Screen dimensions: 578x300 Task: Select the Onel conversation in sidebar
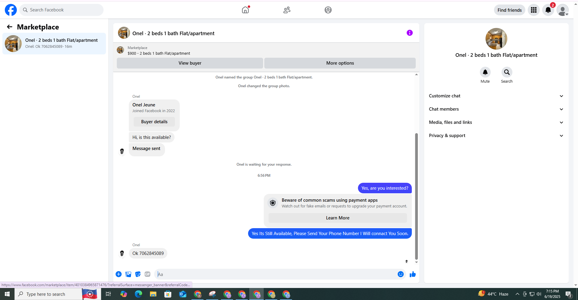coord(54,44)
